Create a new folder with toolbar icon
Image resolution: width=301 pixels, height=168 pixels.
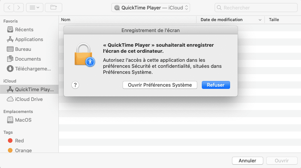pyautogui.click(x=54, y=8)
